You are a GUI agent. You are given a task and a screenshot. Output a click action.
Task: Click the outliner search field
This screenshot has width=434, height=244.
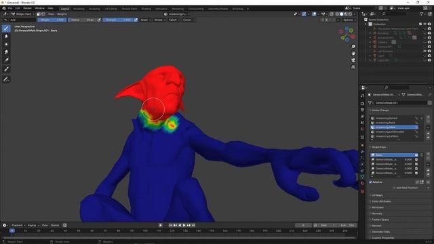(395, 14)
